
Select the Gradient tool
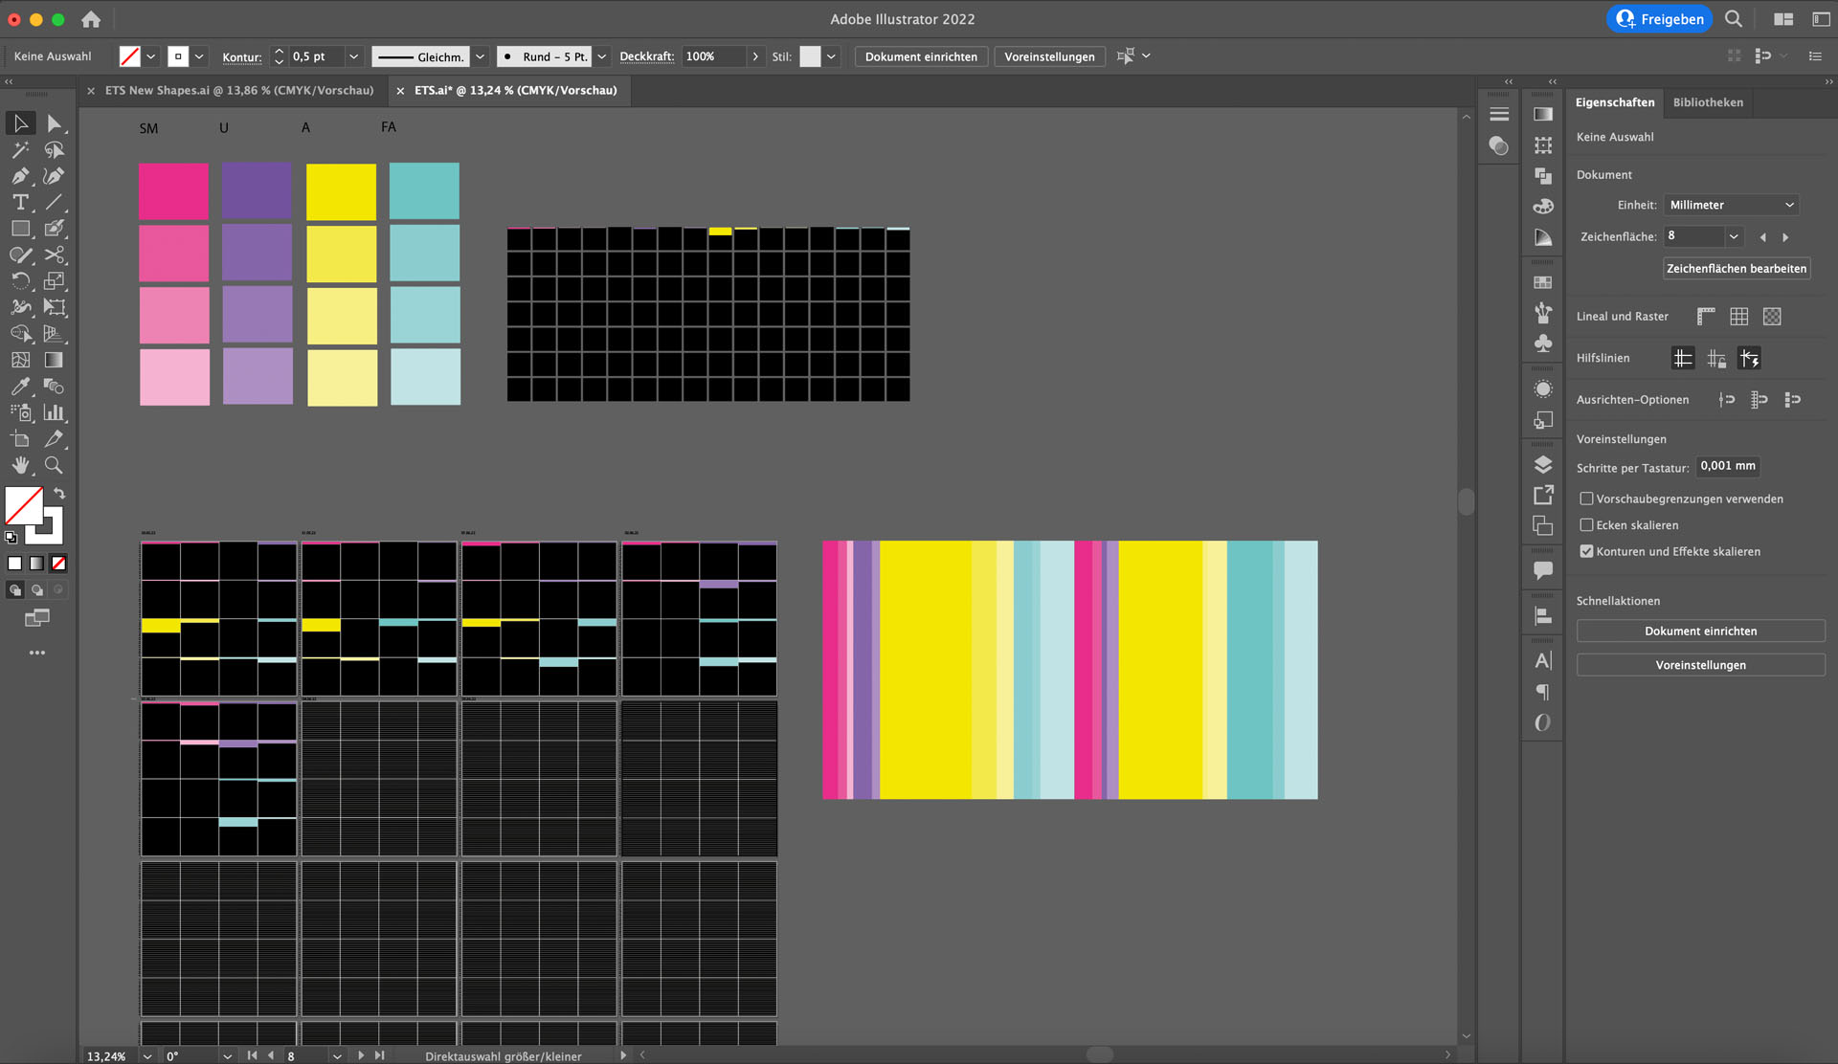(x=54, y=360)
